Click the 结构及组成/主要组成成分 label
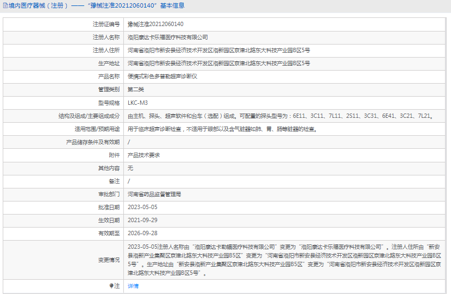 (x=89, y=116)
